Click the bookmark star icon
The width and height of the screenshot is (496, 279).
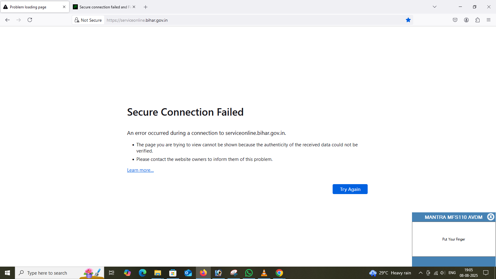click(408, 20)
